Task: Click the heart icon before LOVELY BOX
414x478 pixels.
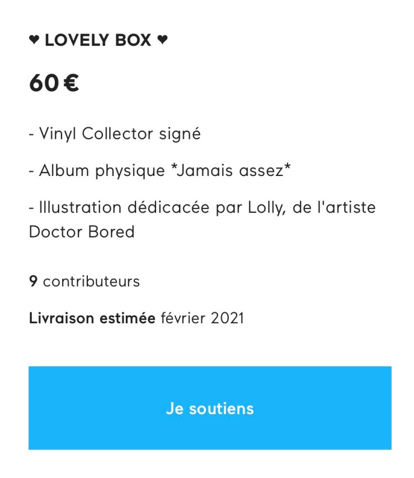Action: pos(34,40)
